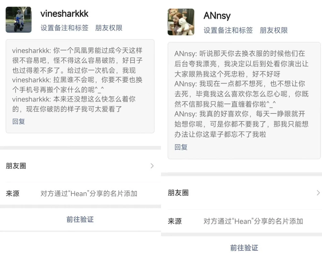Click the 来源 row on ANnsy's card
Image resolution: width=322 pixels, height=258 pixels.
tap(241, 221)
